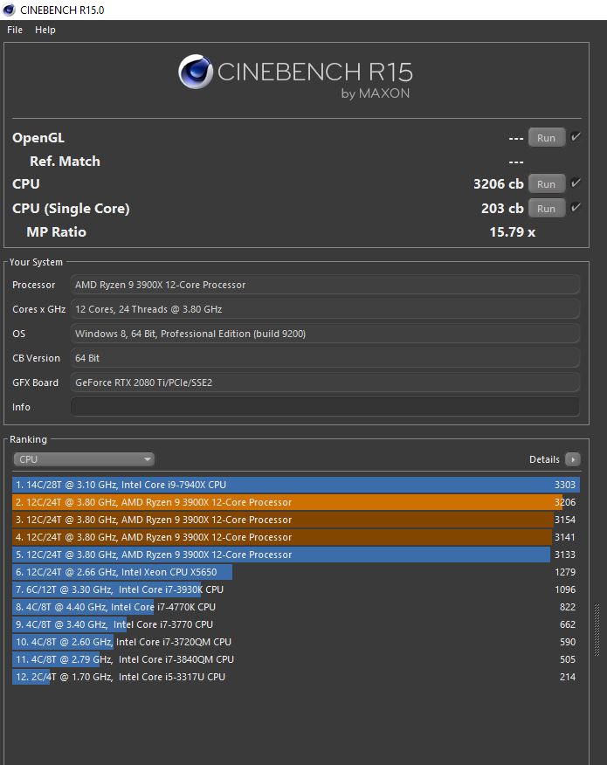This screenshot has width=607, height=765.
Task: Run the CPU (Single Core) benchmark
Action: (x=547, y=209)
